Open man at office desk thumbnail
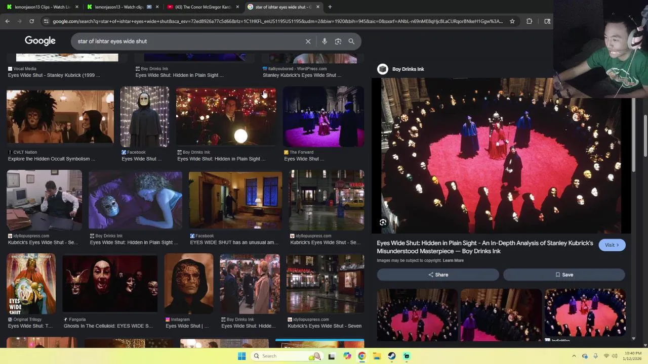The height and width of the screenshot is (364, 648). pyautogui.click(x=44, y=200)
